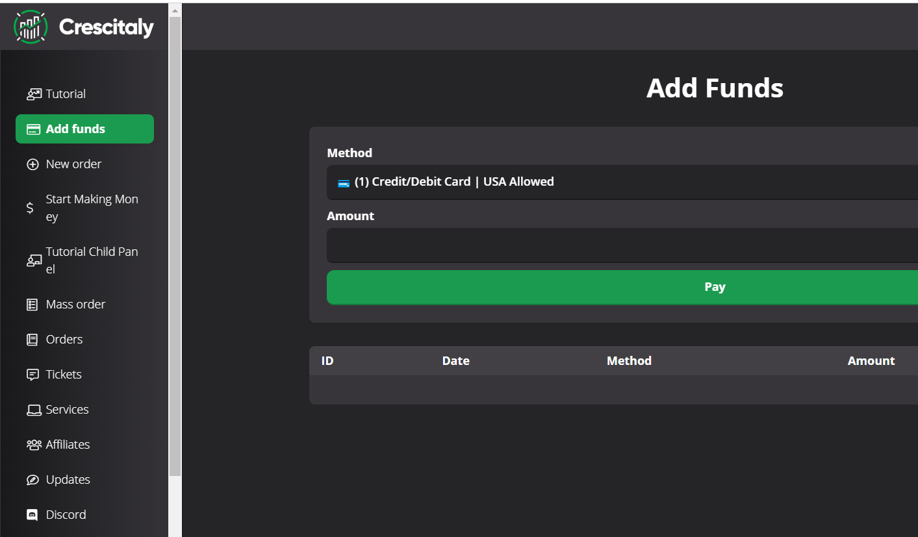The image size is (918, 537).
Task: Click the Crescitaly logo icon
Action: (30, 27)
